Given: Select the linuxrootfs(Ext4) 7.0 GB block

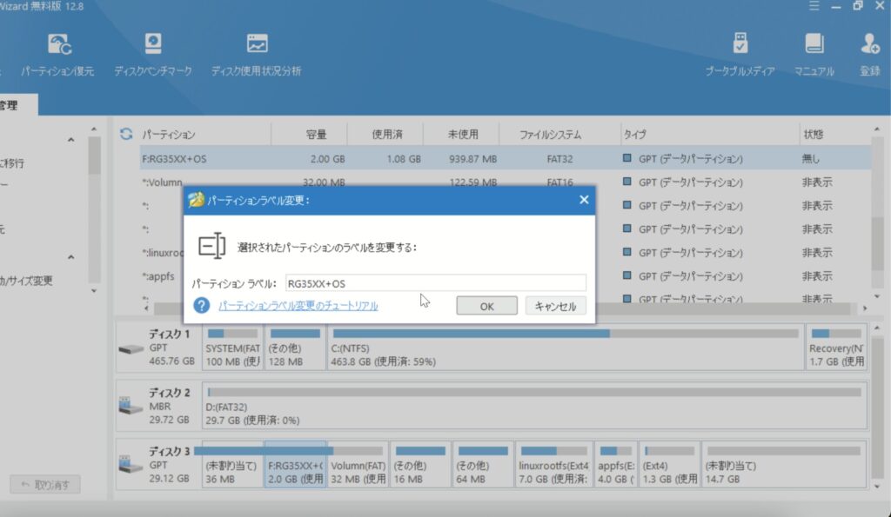Looking at the screenshot, I should click(x=554, y=465).
